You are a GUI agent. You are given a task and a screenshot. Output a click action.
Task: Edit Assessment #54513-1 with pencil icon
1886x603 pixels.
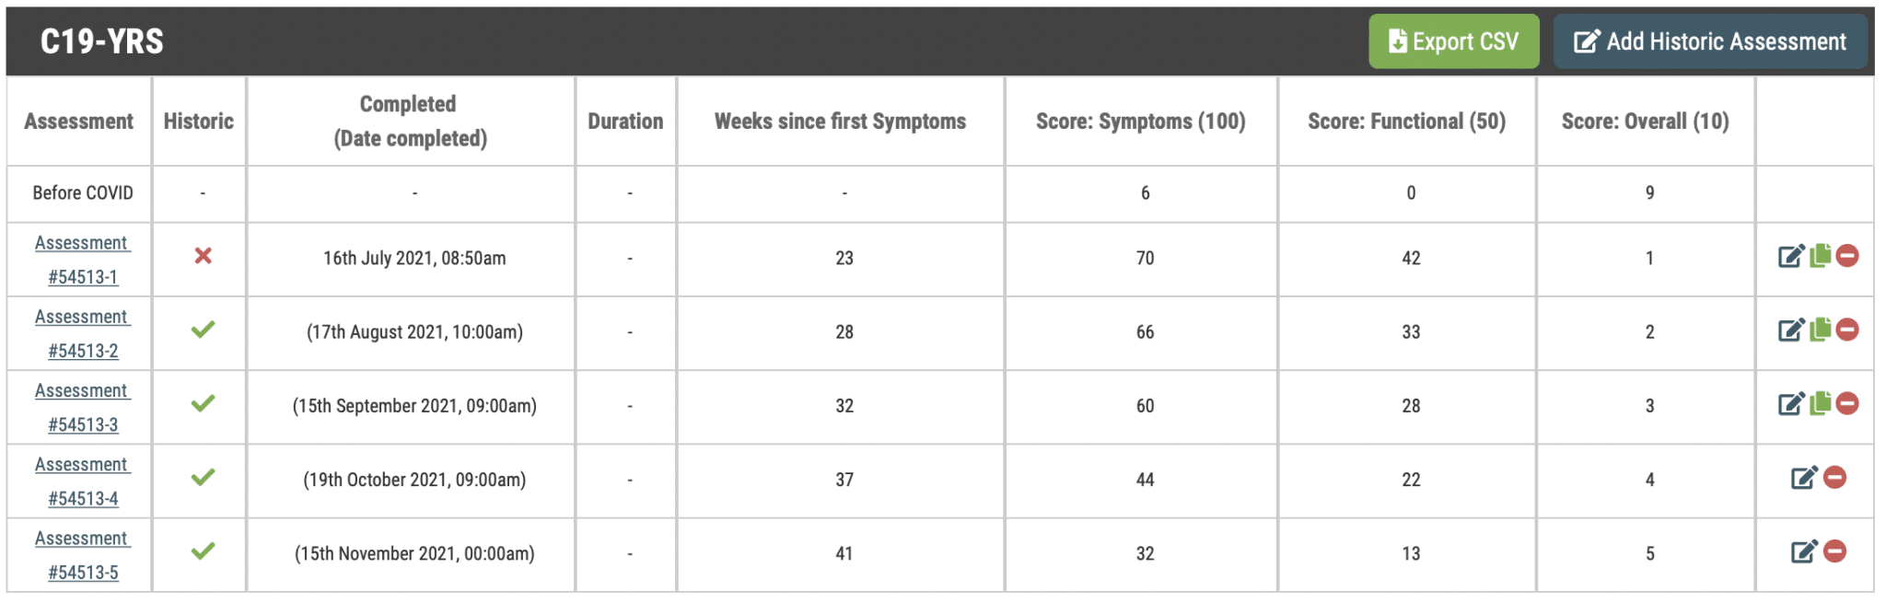click(1790, 256)
